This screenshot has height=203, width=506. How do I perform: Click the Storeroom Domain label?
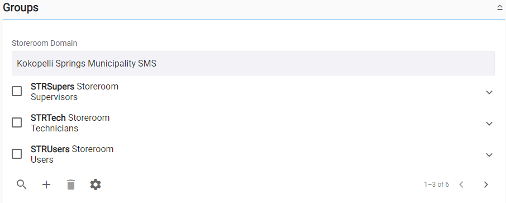(x=45, y=43)
